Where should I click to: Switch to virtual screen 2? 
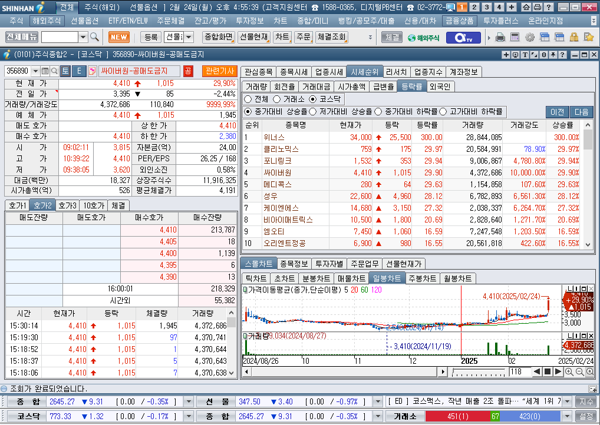tap(474, 7)
